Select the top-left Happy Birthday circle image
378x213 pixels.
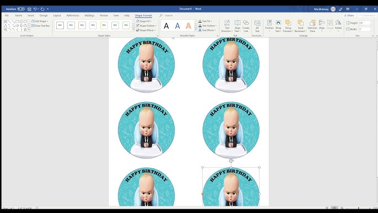147,64
